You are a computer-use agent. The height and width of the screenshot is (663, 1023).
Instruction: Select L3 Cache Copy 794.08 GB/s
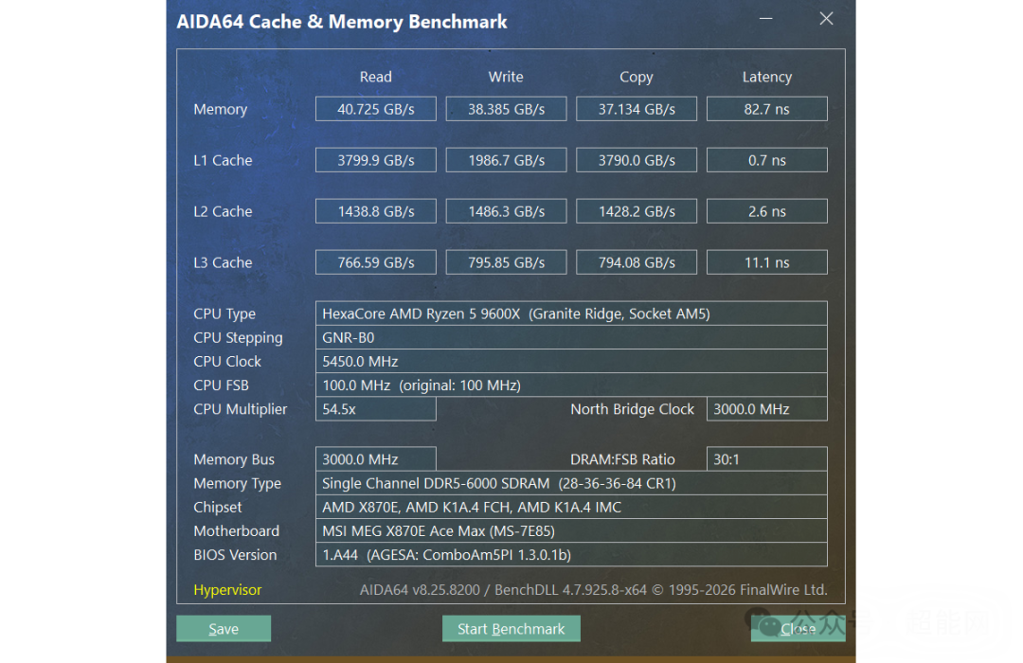pyautogui.click(x=637, y=262)
